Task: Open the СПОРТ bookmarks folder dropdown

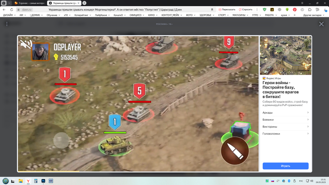Action: pyautogui.click(x=223, y=15)
